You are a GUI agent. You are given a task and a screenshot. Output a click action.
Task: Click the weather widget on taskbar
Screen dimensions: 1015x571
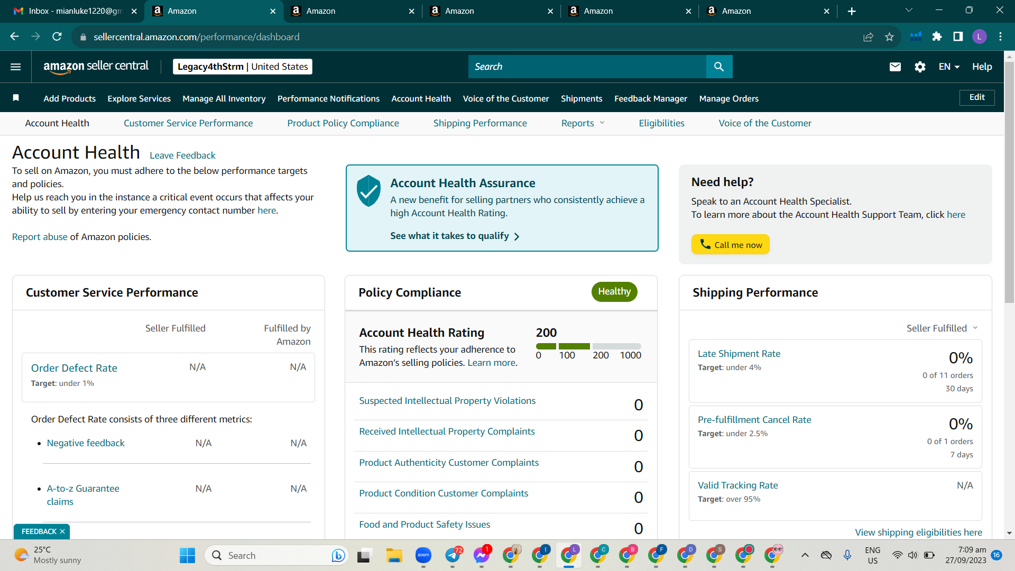pos(48,555)
